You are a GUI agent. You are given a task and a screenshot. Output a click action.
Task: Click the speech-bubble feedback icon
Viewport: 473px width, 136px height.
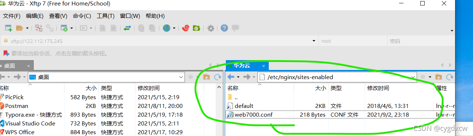[x=235, y=28]
